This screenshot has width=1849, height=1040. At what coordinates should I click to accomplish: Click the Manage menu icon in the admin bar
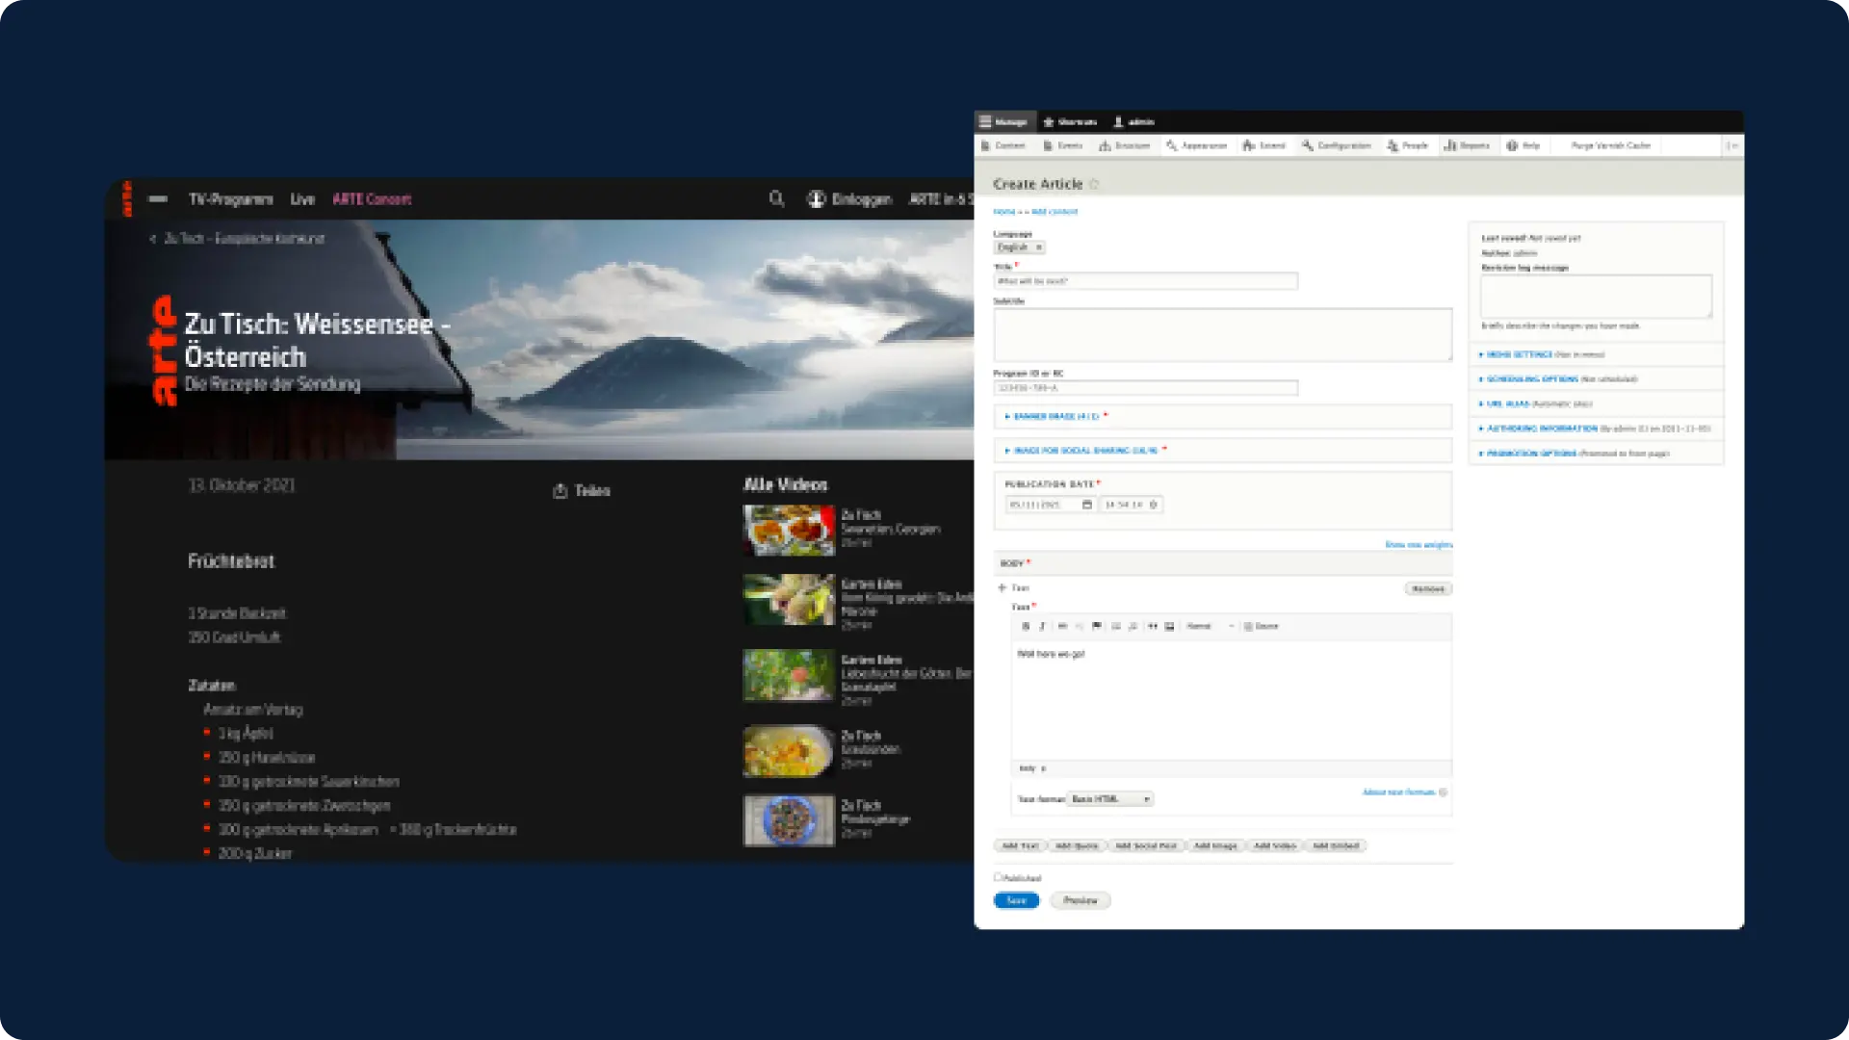[x=1004, y=122]
